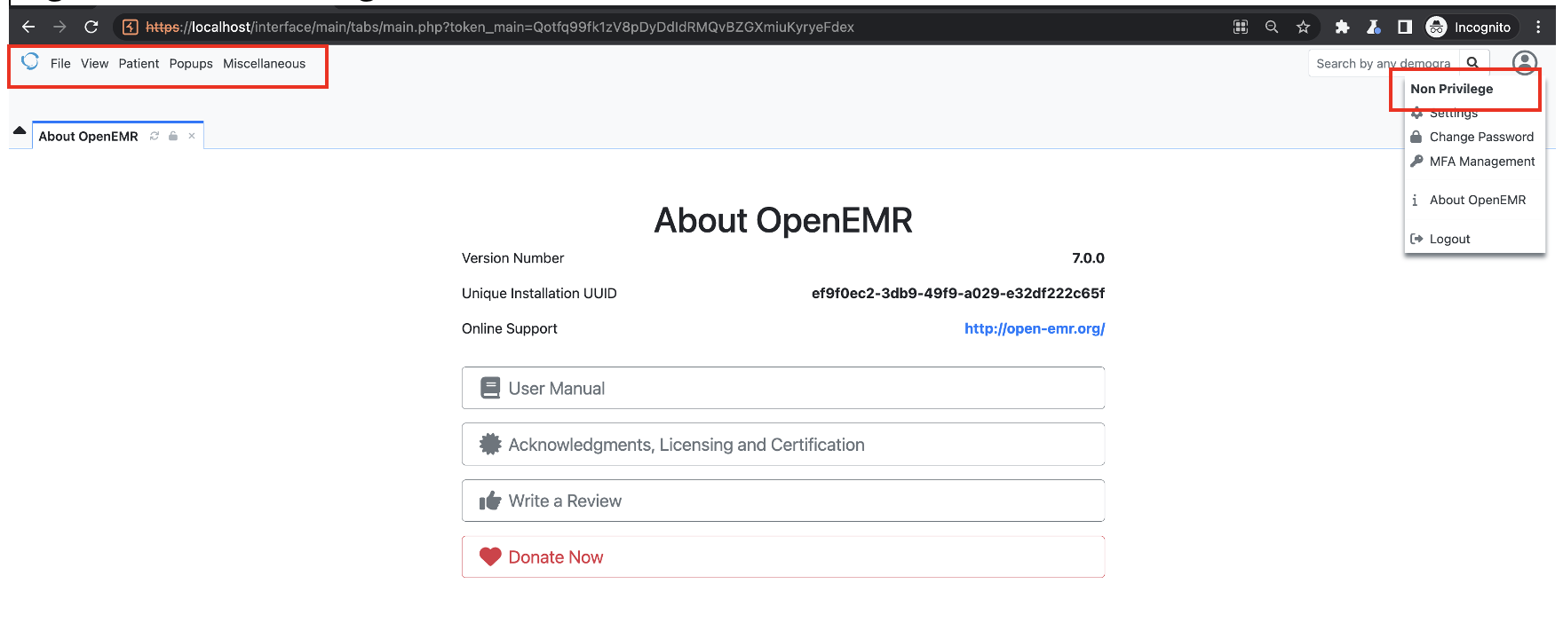Open the View menu
Viewport: 1563px width, 639px height.
click(x=94, y=64)
